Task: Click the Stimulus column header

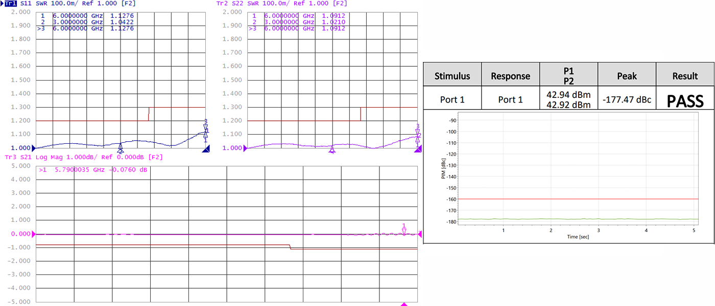Action: [x=452, y=76]
